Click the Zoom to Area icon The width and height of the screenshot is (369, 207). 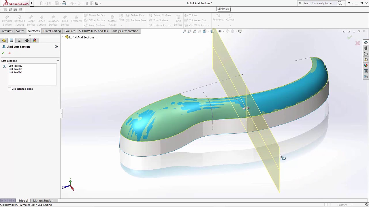(189, 31)
